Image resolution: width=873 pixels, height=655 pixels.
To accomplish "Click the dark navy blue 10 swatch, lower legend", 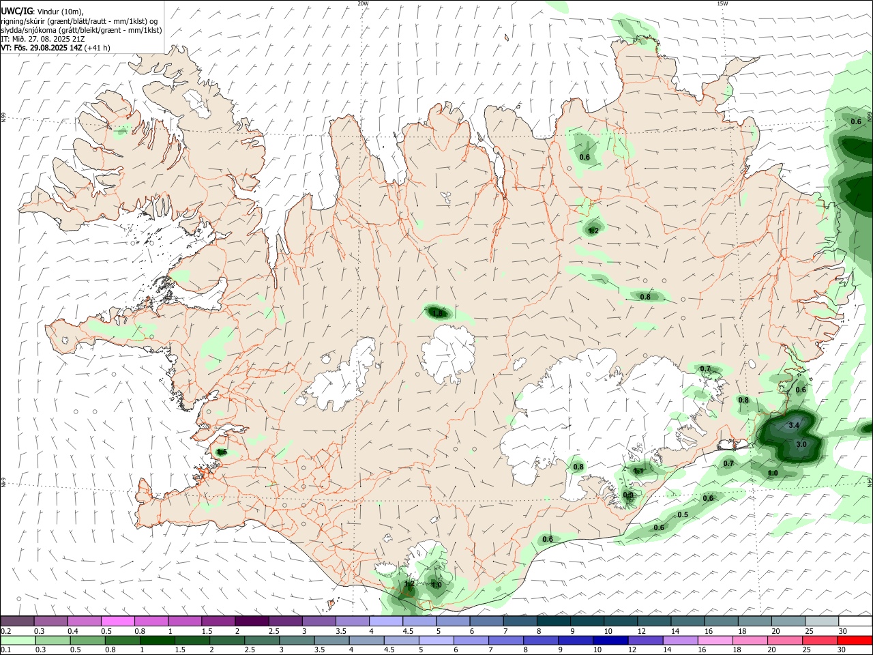I will coord(610,641).
